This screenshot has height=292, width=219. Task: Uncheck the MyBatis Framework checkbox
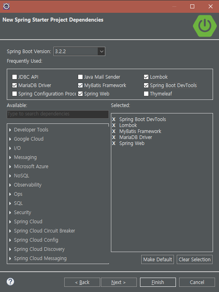tap(80, 85)
